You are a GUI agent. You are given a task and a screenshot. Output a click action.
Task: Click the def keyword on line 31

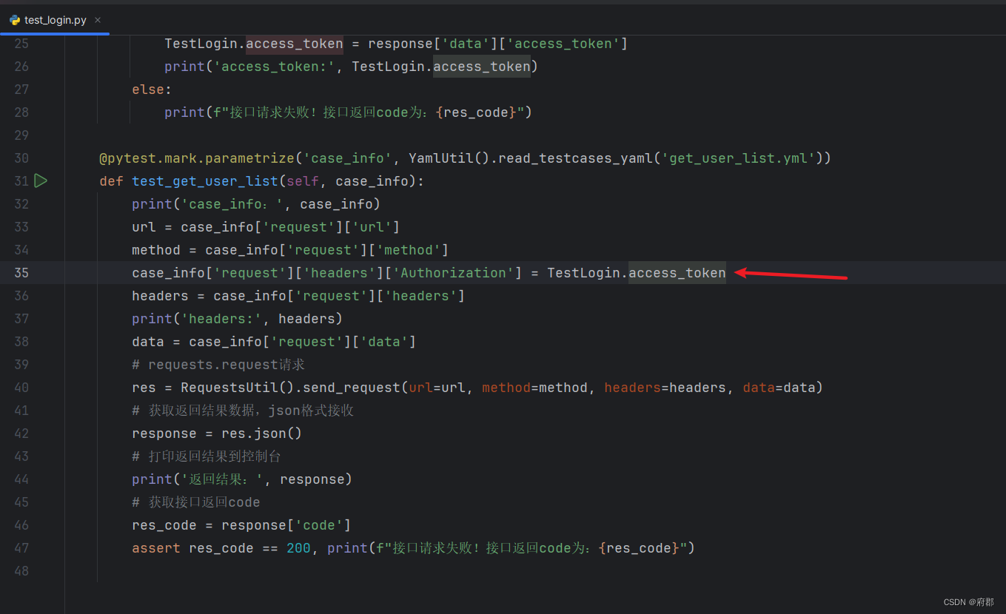[x=111, y=181]
